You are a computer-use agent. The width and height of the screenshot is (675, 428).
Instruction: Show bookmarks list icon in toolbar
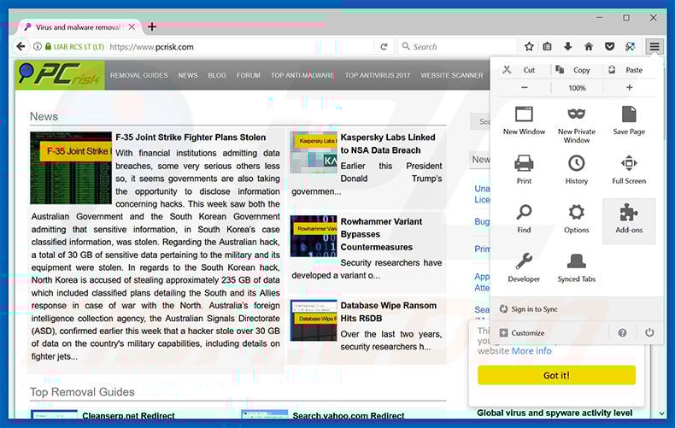pos(547,46)
